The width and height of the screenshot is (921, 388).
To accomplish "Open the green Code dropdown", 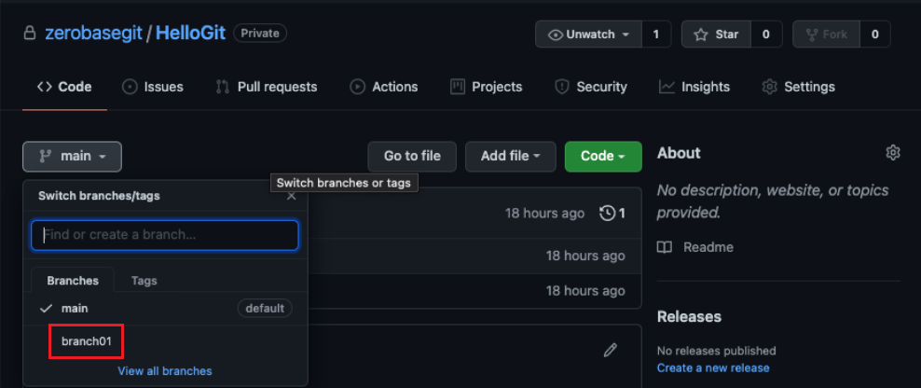I will [602, 157].
